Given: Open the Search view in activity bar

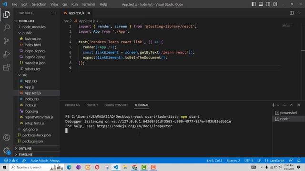Looking at the screenshot, I should 6,28.
